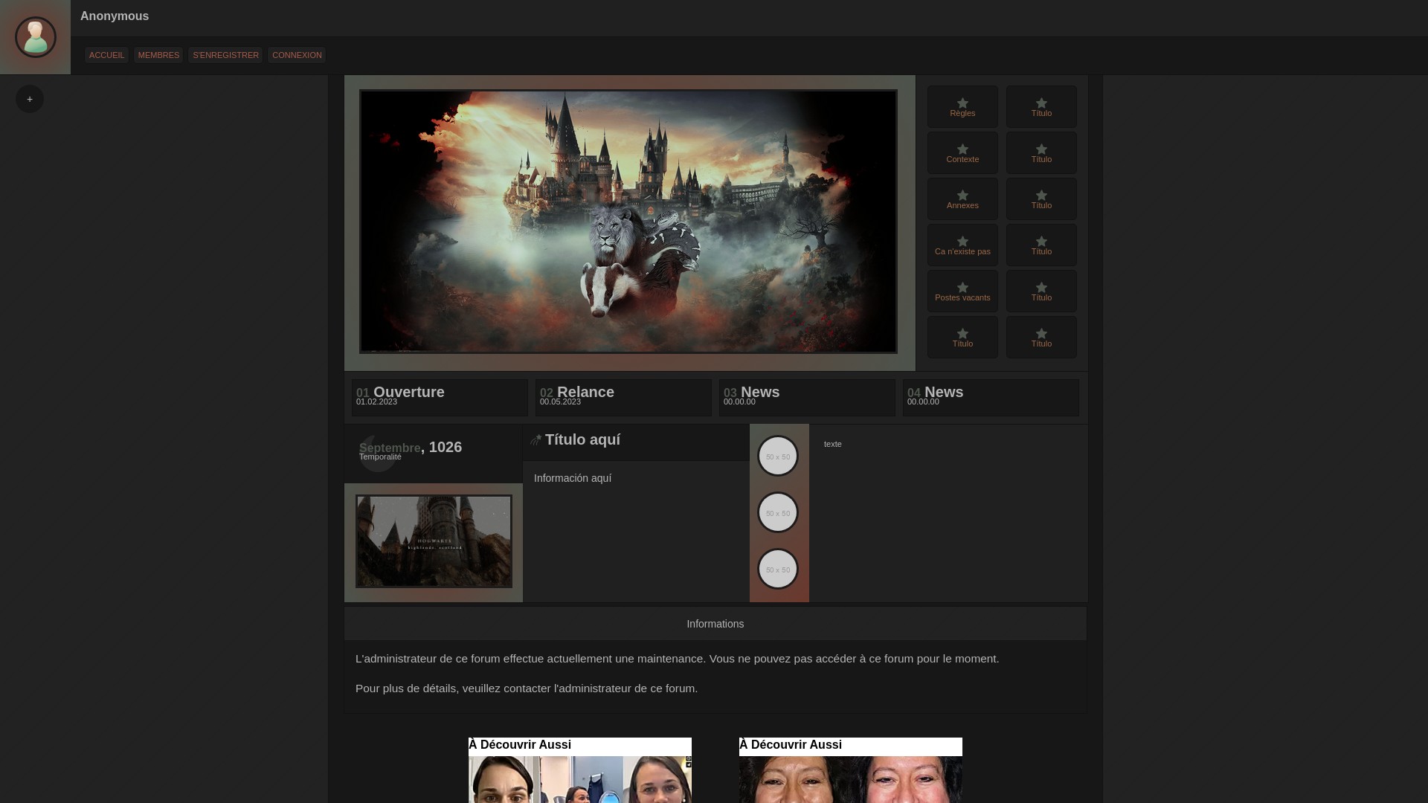The width and height of the screenshot is (1428, 803).
Task: Click the bottom 50 x 50 circle
Action: coord(778,569)
